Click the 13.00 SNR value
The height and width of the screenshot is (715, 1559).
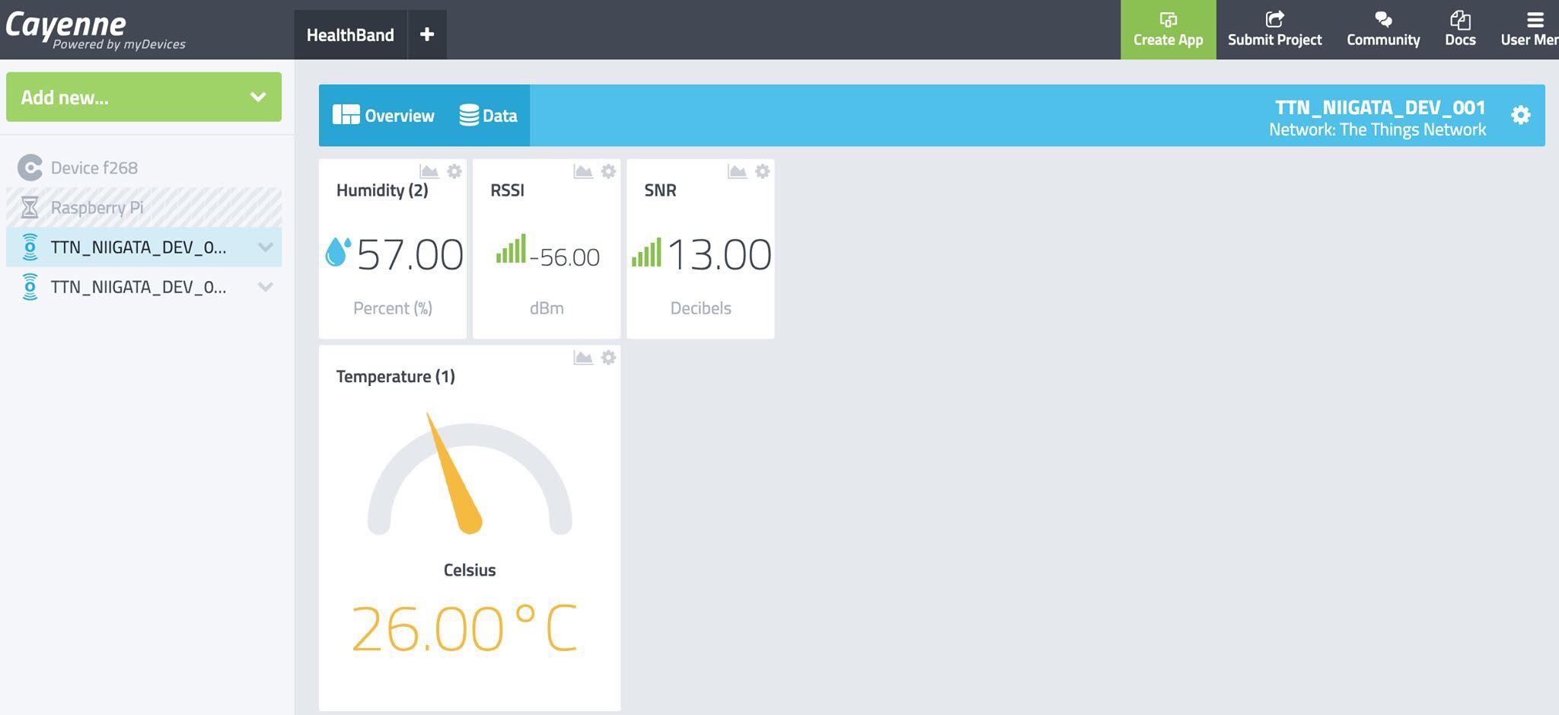719,254
